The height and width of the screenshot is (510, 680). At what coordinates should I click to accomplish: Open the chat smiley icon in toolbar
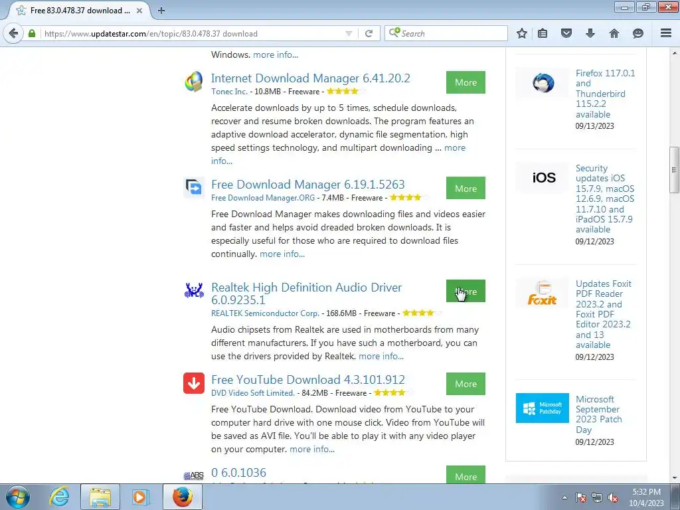click(x=637, y=33)
